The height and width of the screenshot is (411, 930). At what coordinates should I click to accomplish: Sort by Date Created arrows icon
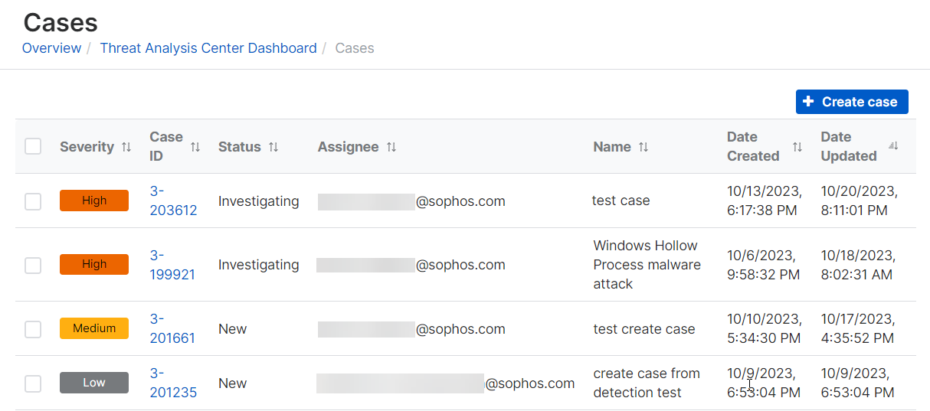click(x=797, y=147)
